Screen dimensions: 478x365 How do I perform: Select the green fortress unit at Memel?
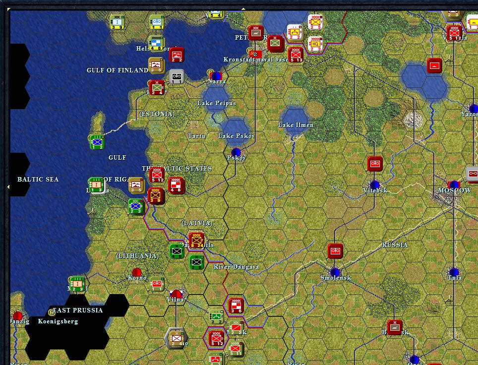click(x=77, y=284)
